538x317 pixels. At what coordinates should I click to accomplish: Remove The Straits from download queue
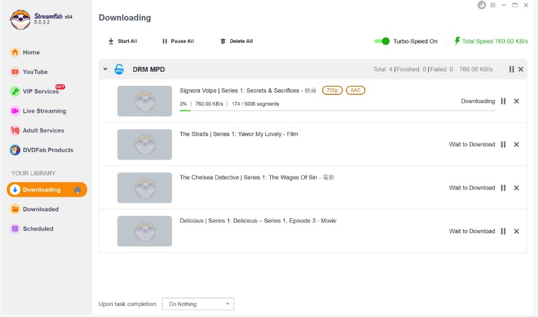516,145
